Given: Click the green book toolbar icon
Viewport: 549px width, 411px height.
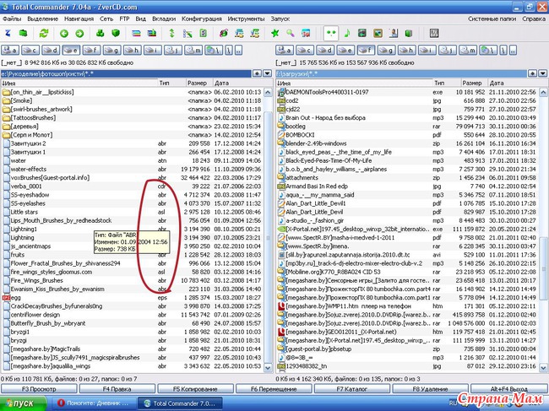Looking at the screenshot, I should coord(409,33).
